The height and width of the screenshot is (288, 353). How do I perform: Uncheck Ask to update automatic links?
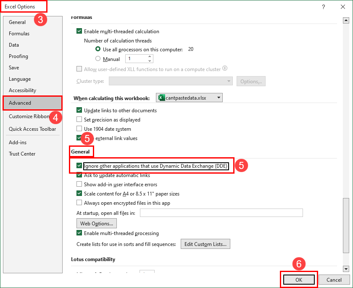(x=79, y=175)
